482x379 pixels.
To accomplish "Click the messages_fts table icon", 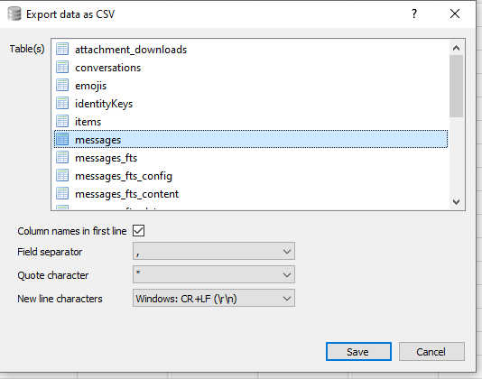I will [x=62, y=158].
